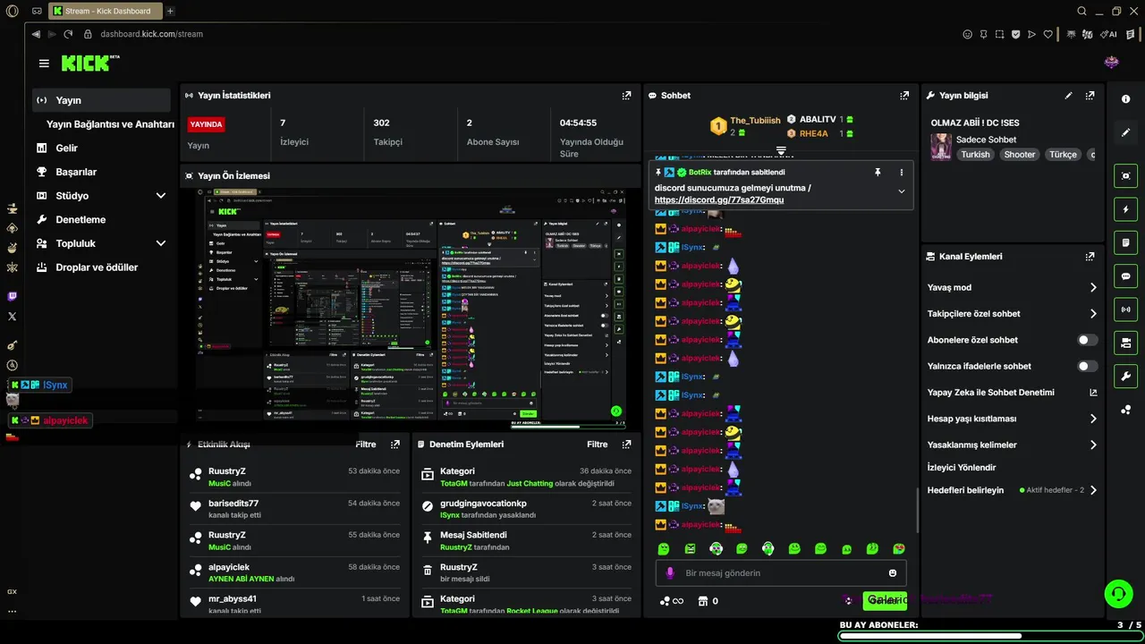The image size is (1145, 644).
Task: Switch to Stream - Kick Dashboard browser tab
Action: pyautogui.click(x=106, y=11)
